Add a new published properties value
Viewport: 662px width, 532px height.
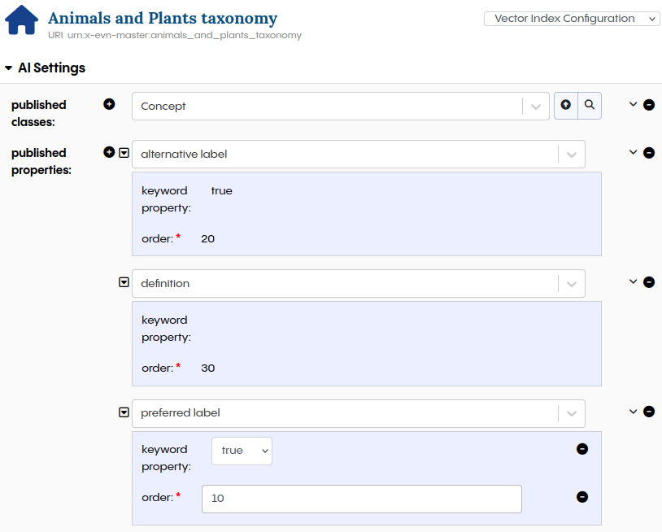click(x=109, y=152)
